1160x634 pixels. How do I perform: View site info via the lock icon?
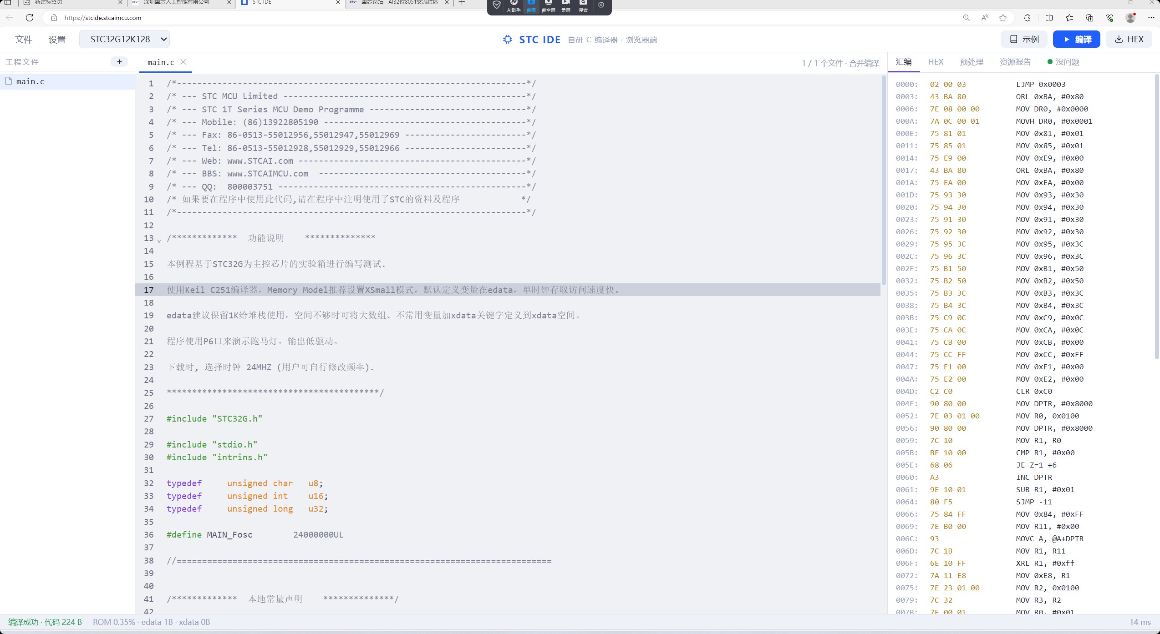coord(54,18)
